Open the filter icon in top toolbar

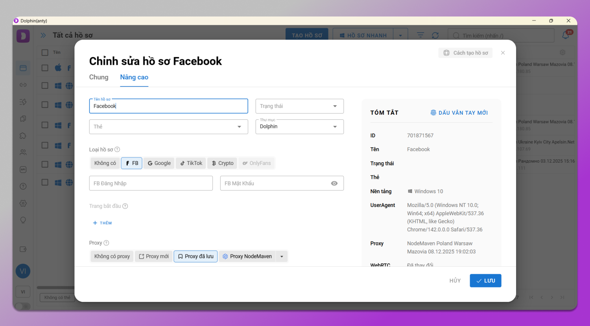click(x=420, y=35)
